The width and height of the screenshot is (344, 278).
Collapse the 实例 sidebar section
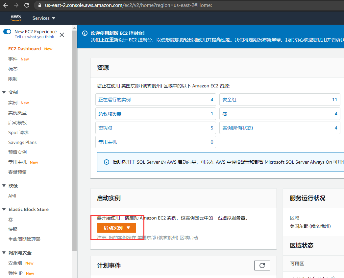[x=4, y=92]
